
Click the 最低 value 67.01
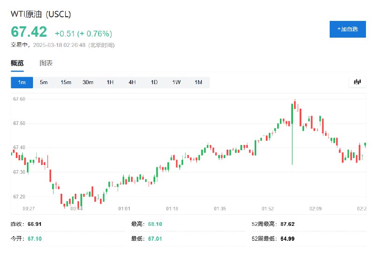coord(155,239)
